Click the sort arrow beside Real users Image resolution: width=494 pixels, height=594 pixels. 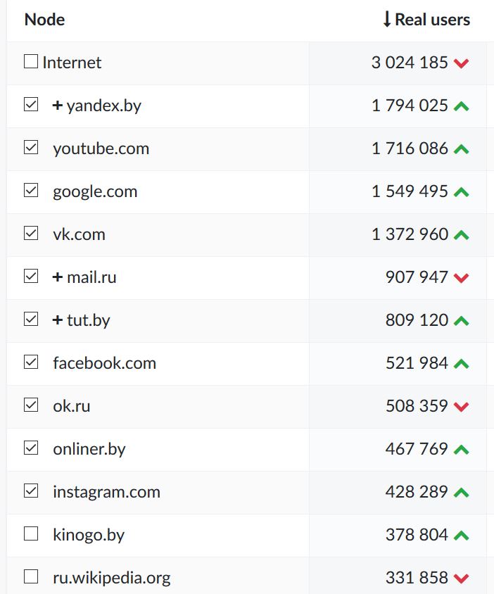386,20
